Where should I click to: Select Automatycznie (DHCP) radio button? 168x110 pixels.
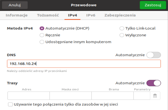42,28
